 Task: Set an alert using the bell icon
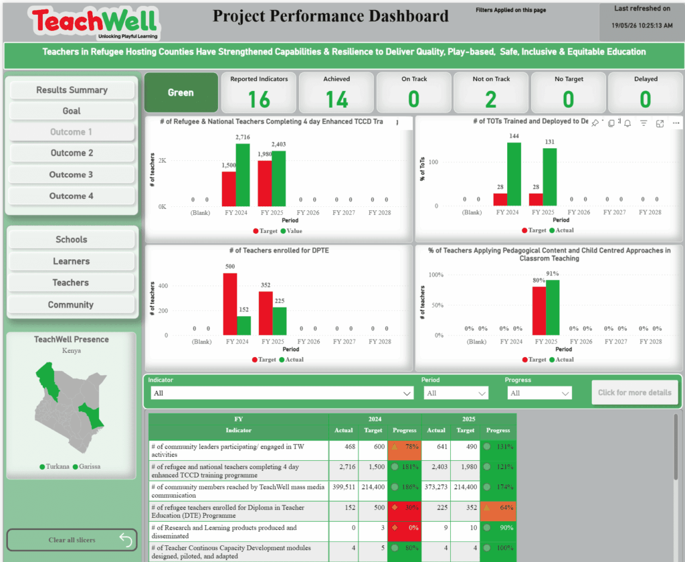pyautogui.click(x=627, y=123)
